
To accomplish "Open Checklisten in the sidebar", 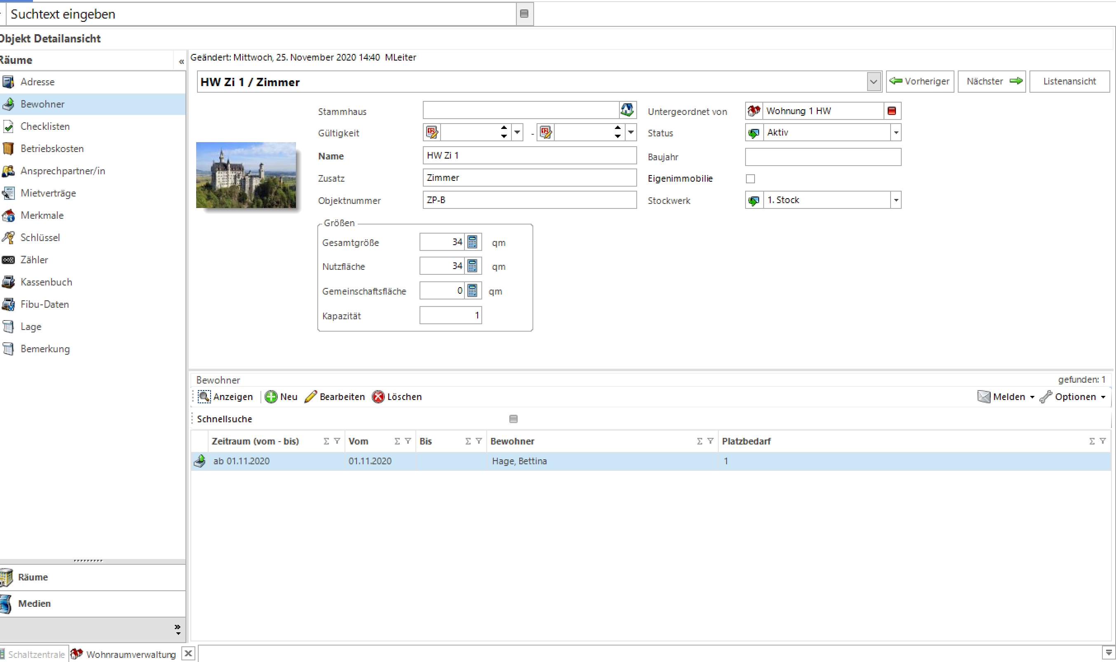I will [x=92, y=126].
